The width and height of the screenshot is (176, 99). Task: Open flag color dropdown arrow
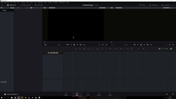[118, 49]
